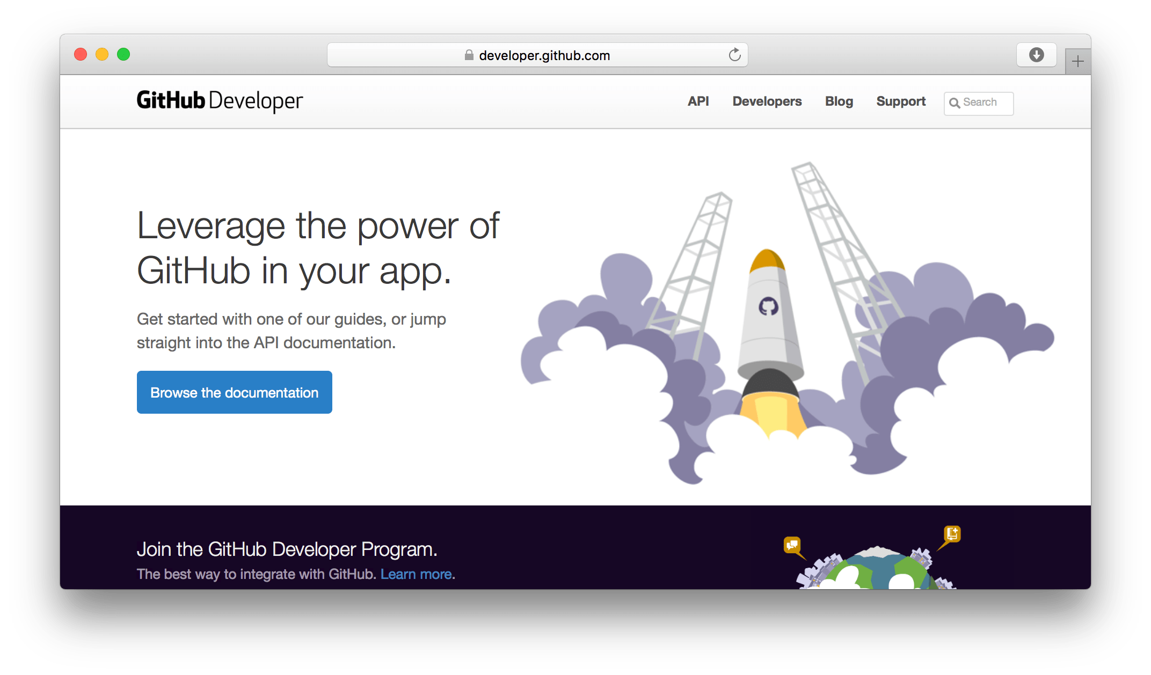
Task: Click the GitHub Developer logo
Action: tap(220, 100)
